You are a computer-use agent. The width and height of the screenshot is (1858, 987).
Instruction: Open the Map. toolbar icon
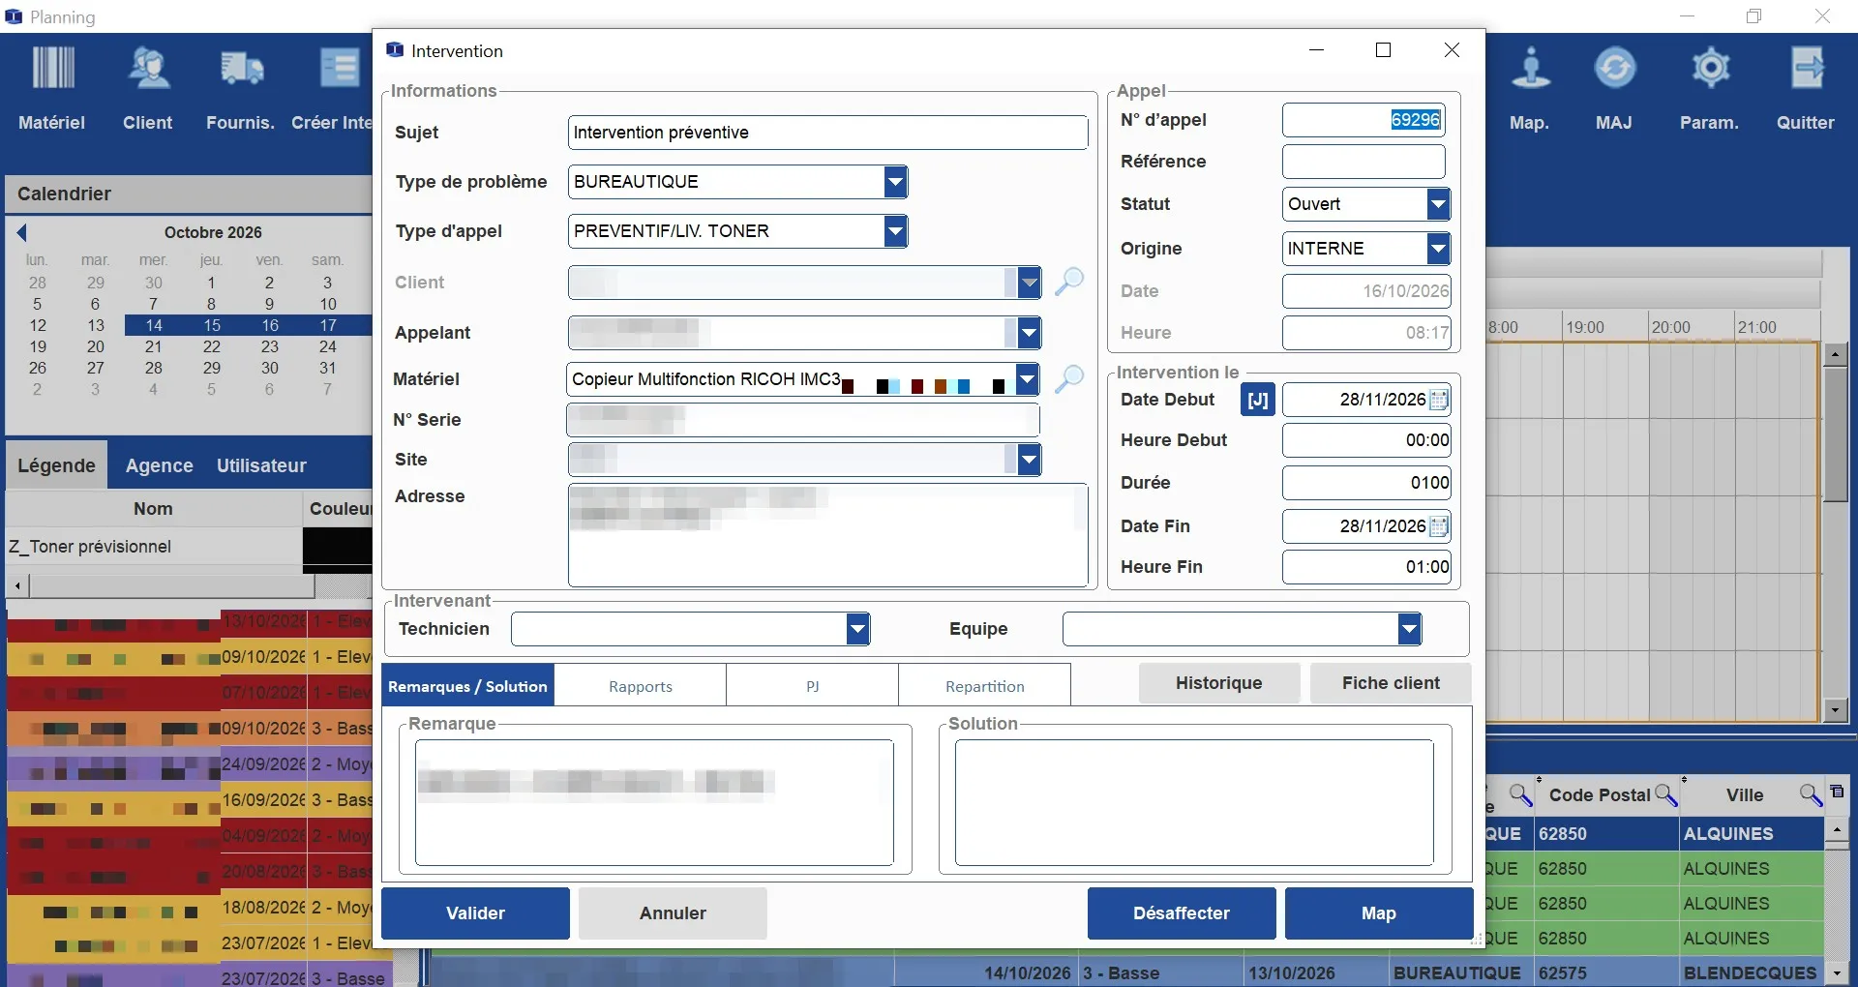1529,89
